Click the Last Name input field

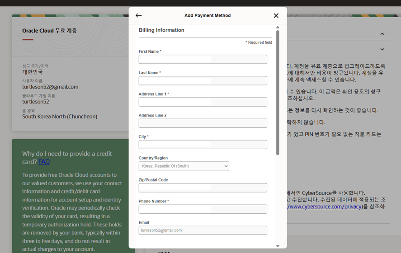[203, 80]
